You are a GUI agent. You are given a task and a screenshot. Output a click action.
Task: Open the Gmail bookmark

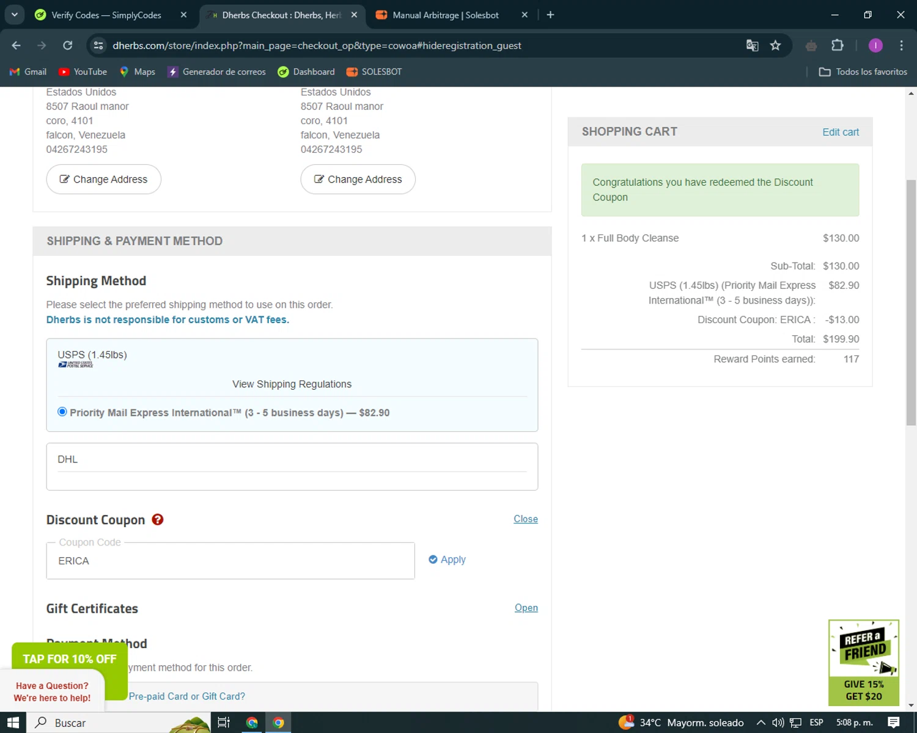coord(28,71)
